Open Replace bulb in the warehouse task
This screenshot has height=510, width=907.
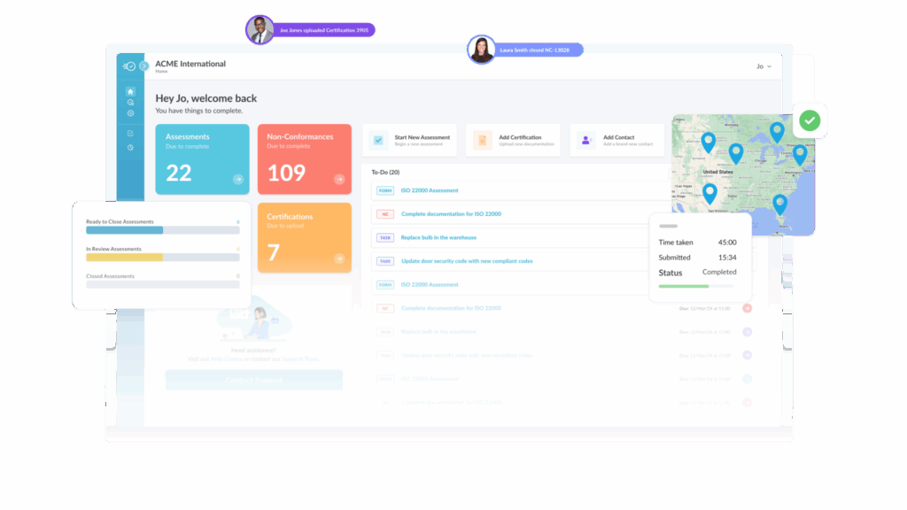coord(438,237)
